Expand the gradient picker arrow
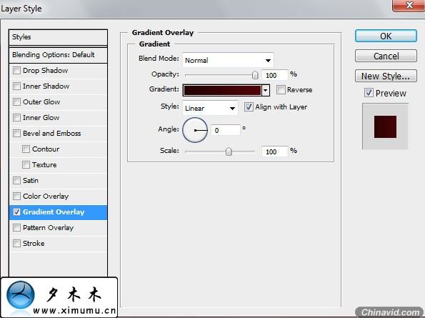The height and width of the screenshot is (318, 425). point(266,90)
